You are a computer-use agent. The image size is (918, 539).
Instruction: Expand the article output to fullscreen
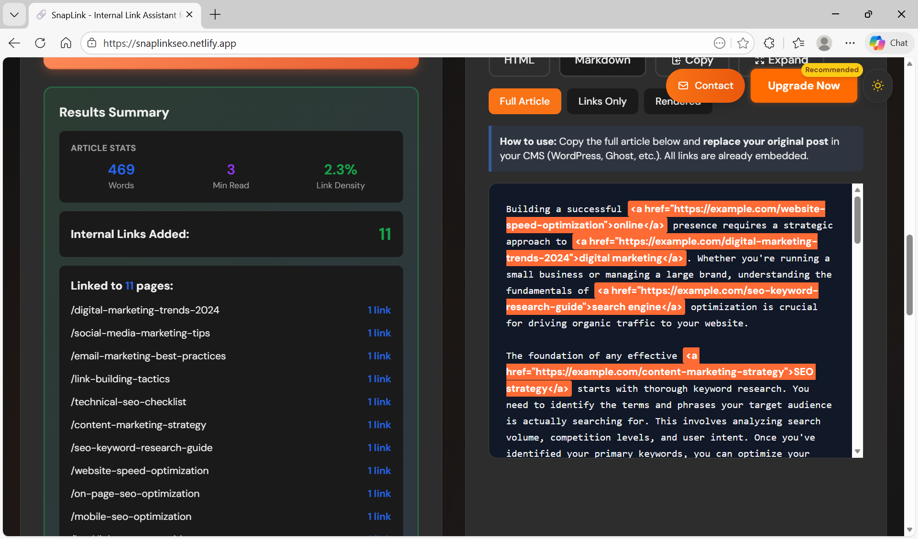[x=783, y=60]
